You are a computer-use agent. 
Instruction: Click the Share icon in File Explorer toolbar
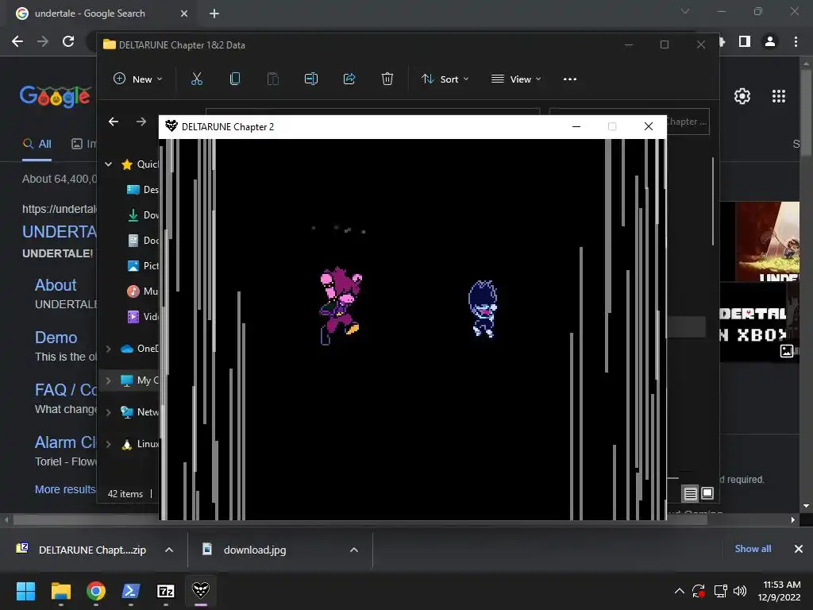[349, 79]
